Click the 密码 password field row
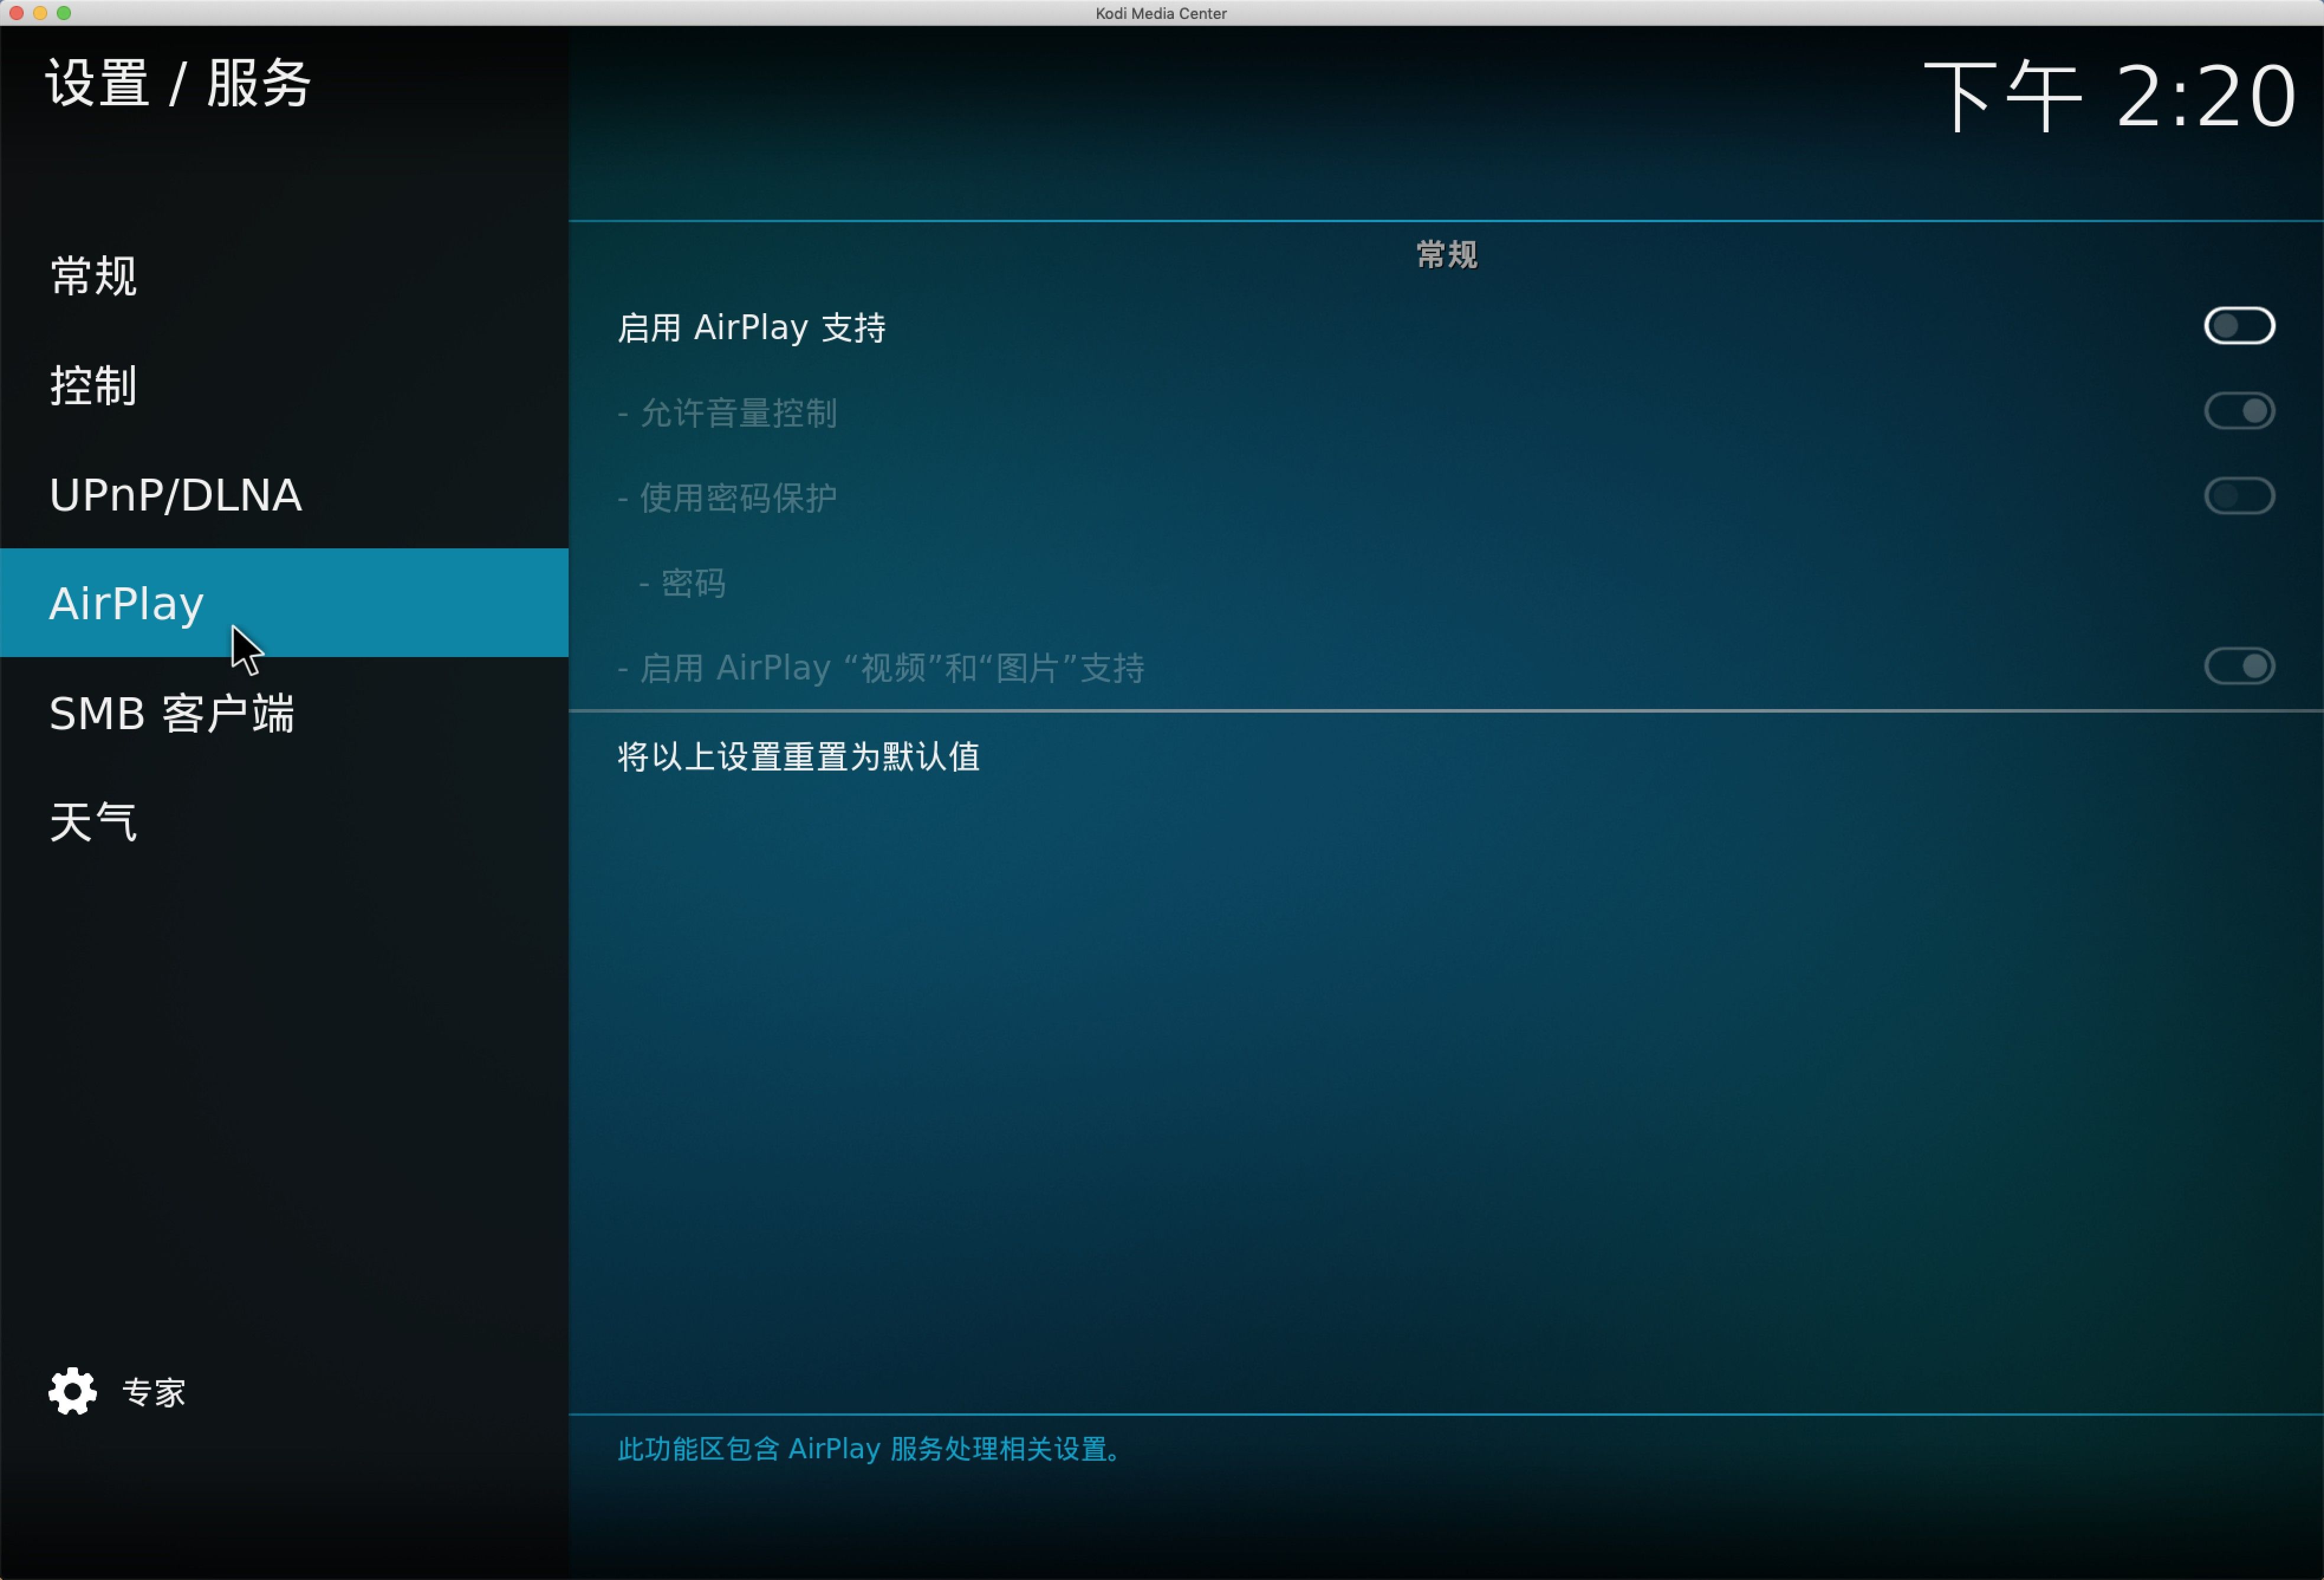Screen dimensions: 2324x1580 click(693, 583)
